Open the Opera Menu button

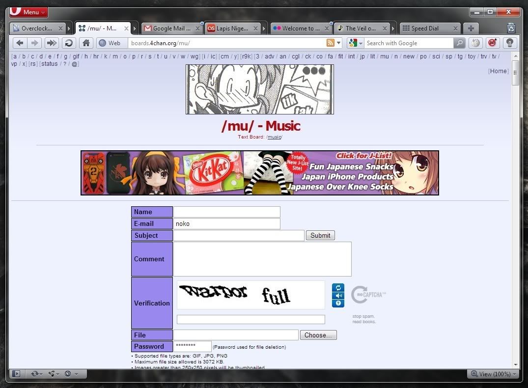pos(28,12)
